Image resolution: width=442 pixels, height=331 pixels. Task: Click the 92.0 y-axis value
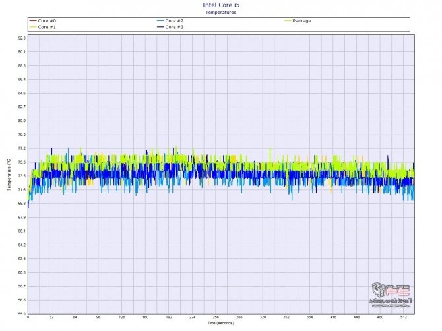click(22, 38)
